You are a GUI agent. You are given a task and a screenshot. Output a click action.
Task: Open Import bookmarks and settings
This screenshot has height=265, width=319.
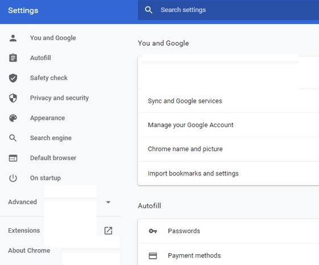(228, 174)
